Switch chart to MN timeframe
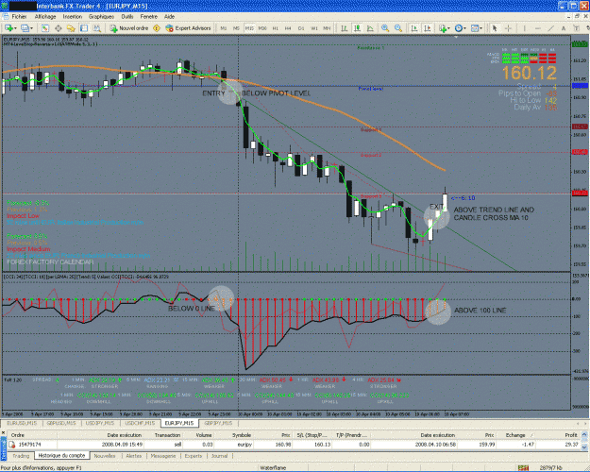The width and height of the screenshot is (590, 472). [327, 28]
